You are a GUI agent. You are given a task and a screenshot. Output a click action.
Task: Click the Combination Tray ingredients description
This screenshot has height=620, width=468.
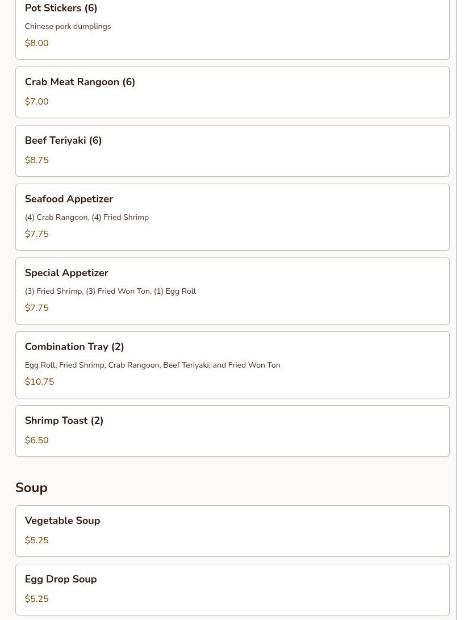153,365
